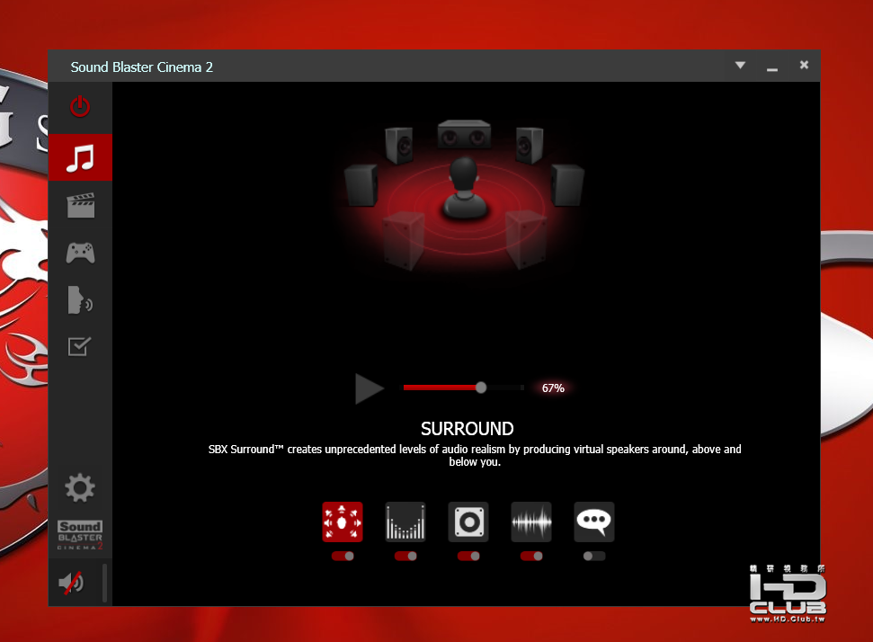This screenshot has height=642, width=873.
Task: Click the SURROUND heading text
Action: click(468, 428)
